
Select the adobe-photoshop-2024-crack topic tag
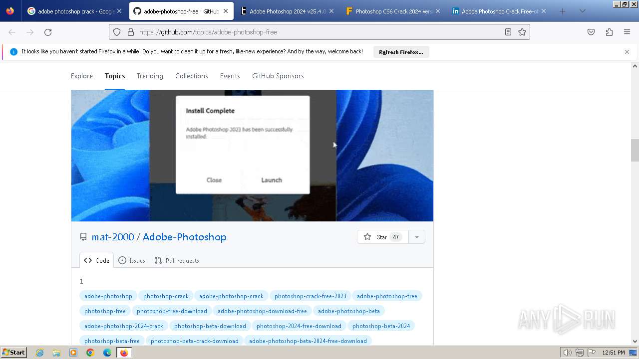tap(124, 326)
